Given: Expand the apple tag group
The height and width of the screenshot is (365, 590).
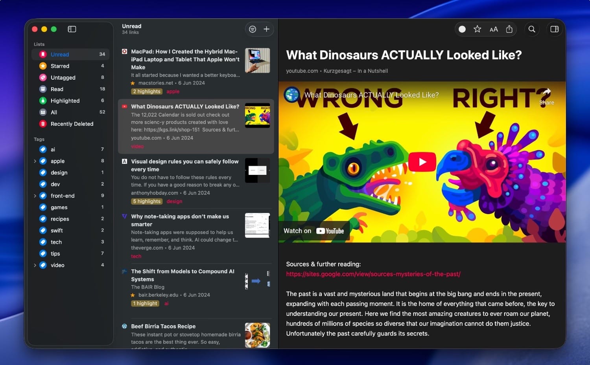Looking at the screenshot, I should click(35, 161).
